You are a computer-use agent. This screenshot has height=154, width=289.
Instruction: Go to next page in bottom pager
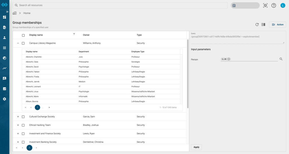tap(36, 148)
